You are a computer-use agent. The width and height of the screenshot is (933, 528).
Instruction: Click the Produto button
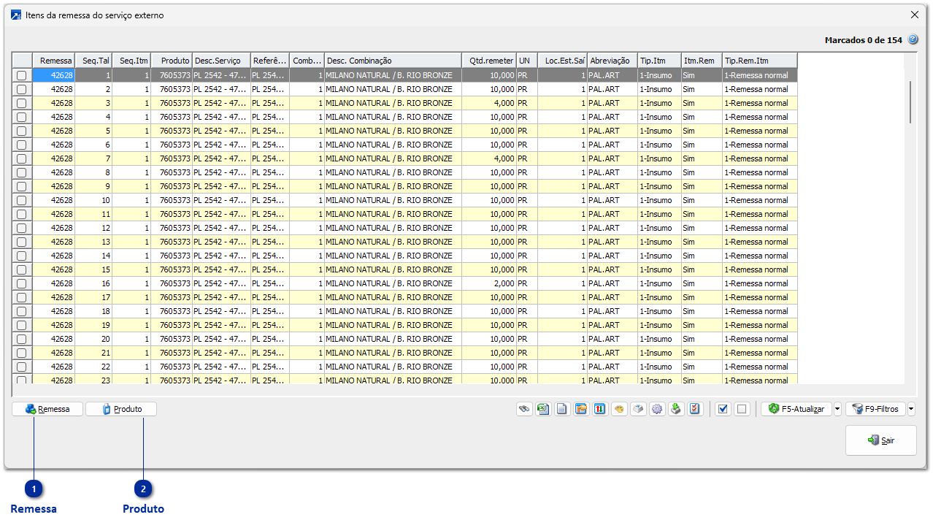pos(121,409)
